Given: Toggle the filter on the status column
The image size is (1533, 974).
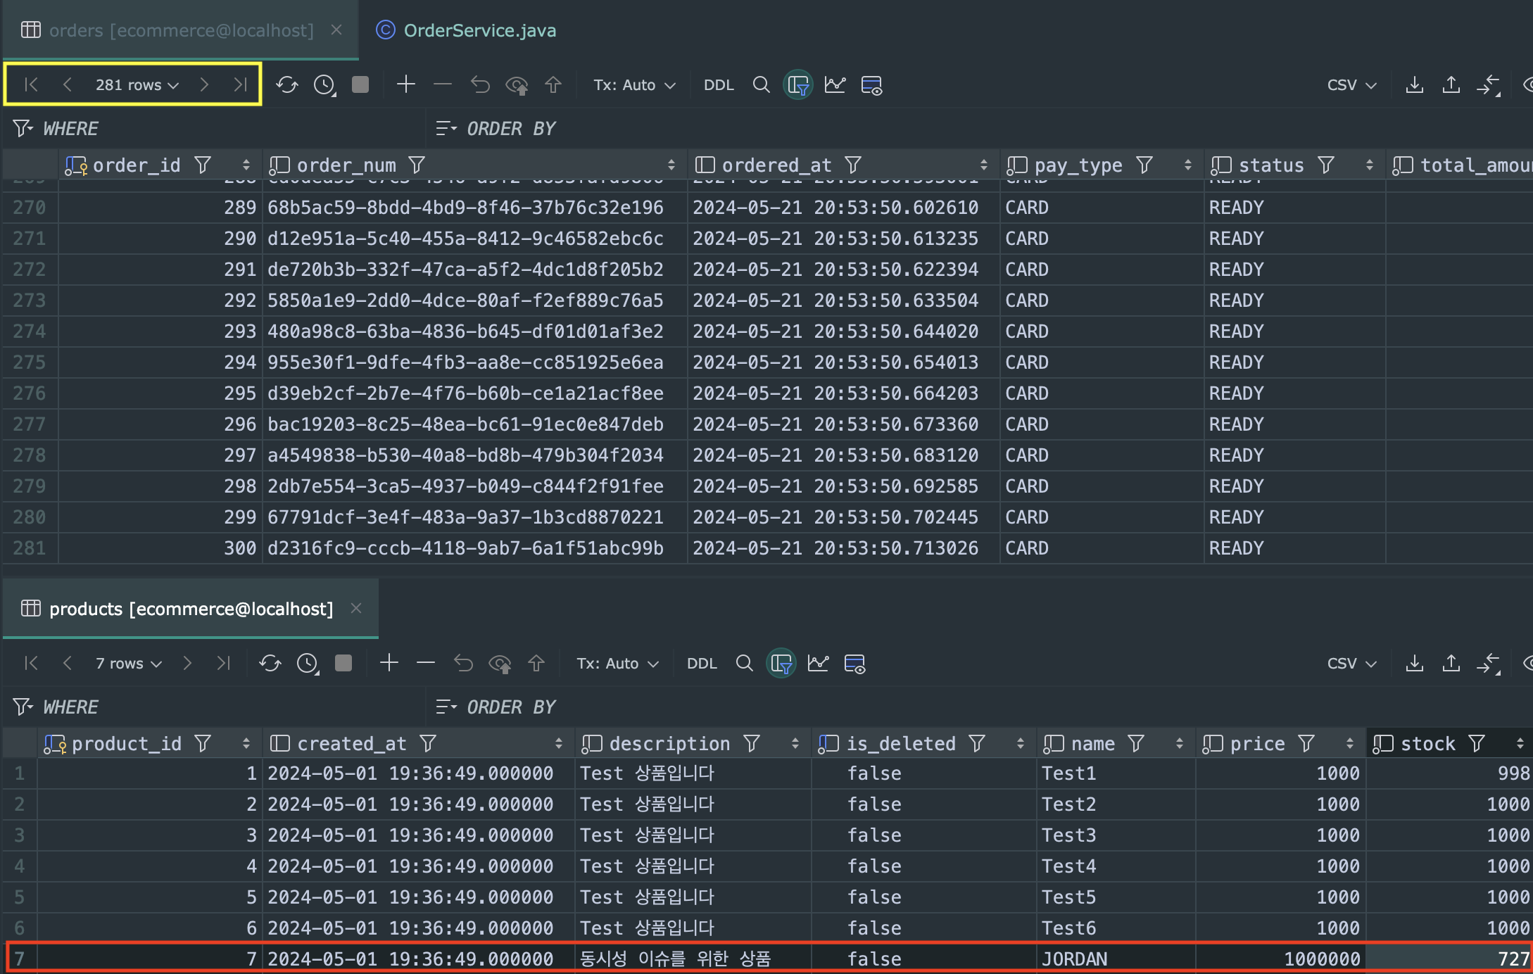Looking at the screenshot, I should click(x=1326, y=165).
